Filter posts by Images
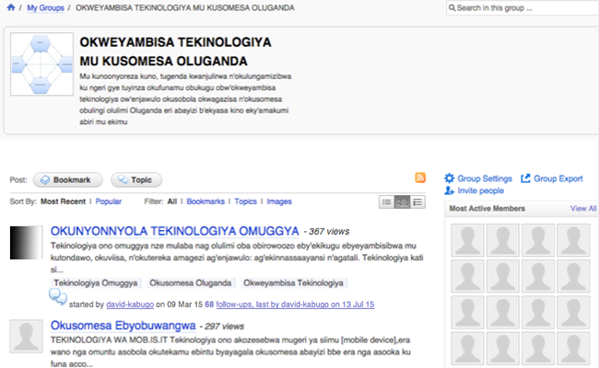This screenshot has height=368, width=599. [x=279, y=201]
